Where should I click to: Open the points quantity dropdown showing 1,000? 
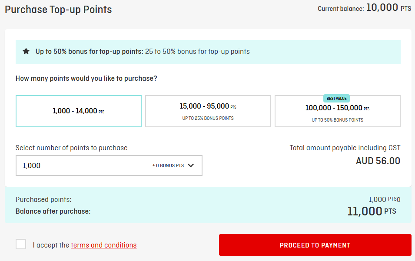(109, 165)
